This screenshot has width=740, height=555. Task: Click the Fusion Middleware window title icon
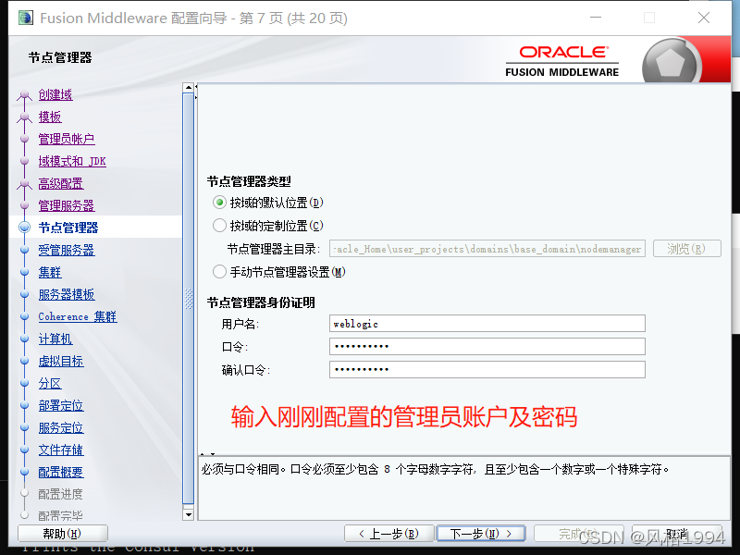[x=26, y=18]
